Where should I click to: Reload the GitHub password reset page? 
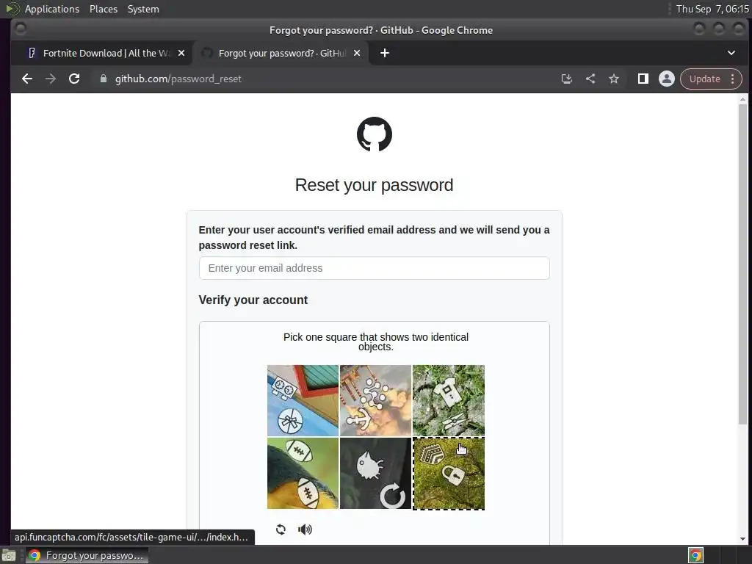(74, 79)
